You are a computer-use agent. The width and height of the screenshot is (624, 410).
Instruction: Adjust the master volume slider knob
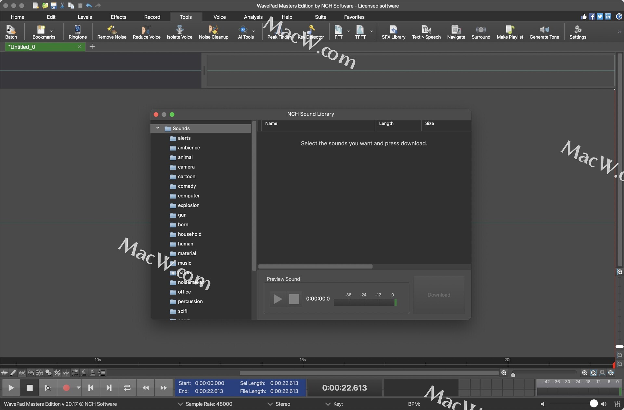[x=593, y=403]
